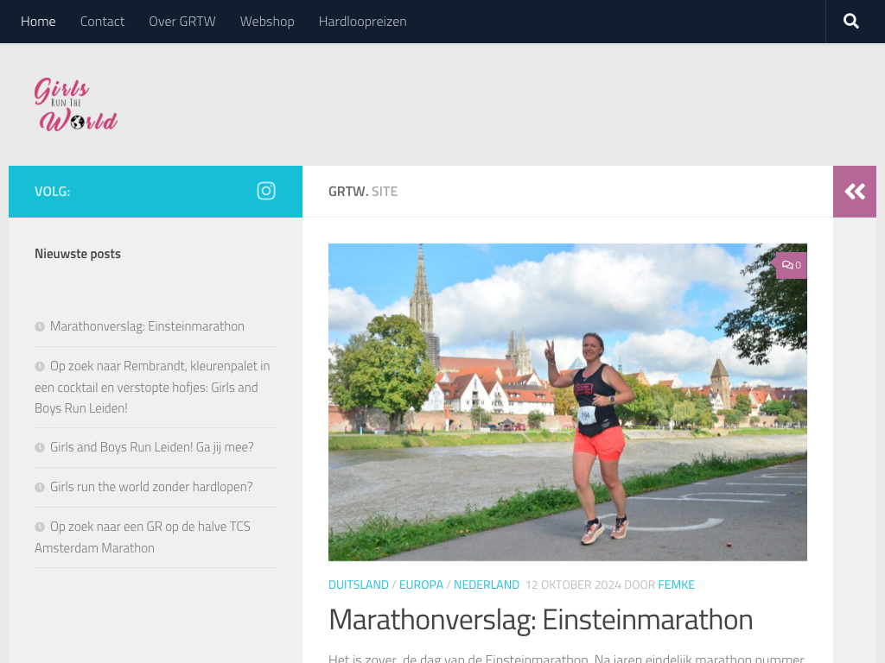Click the Girls Run The World logo
Screen dimensions: 885x663
tap(76, 104)
